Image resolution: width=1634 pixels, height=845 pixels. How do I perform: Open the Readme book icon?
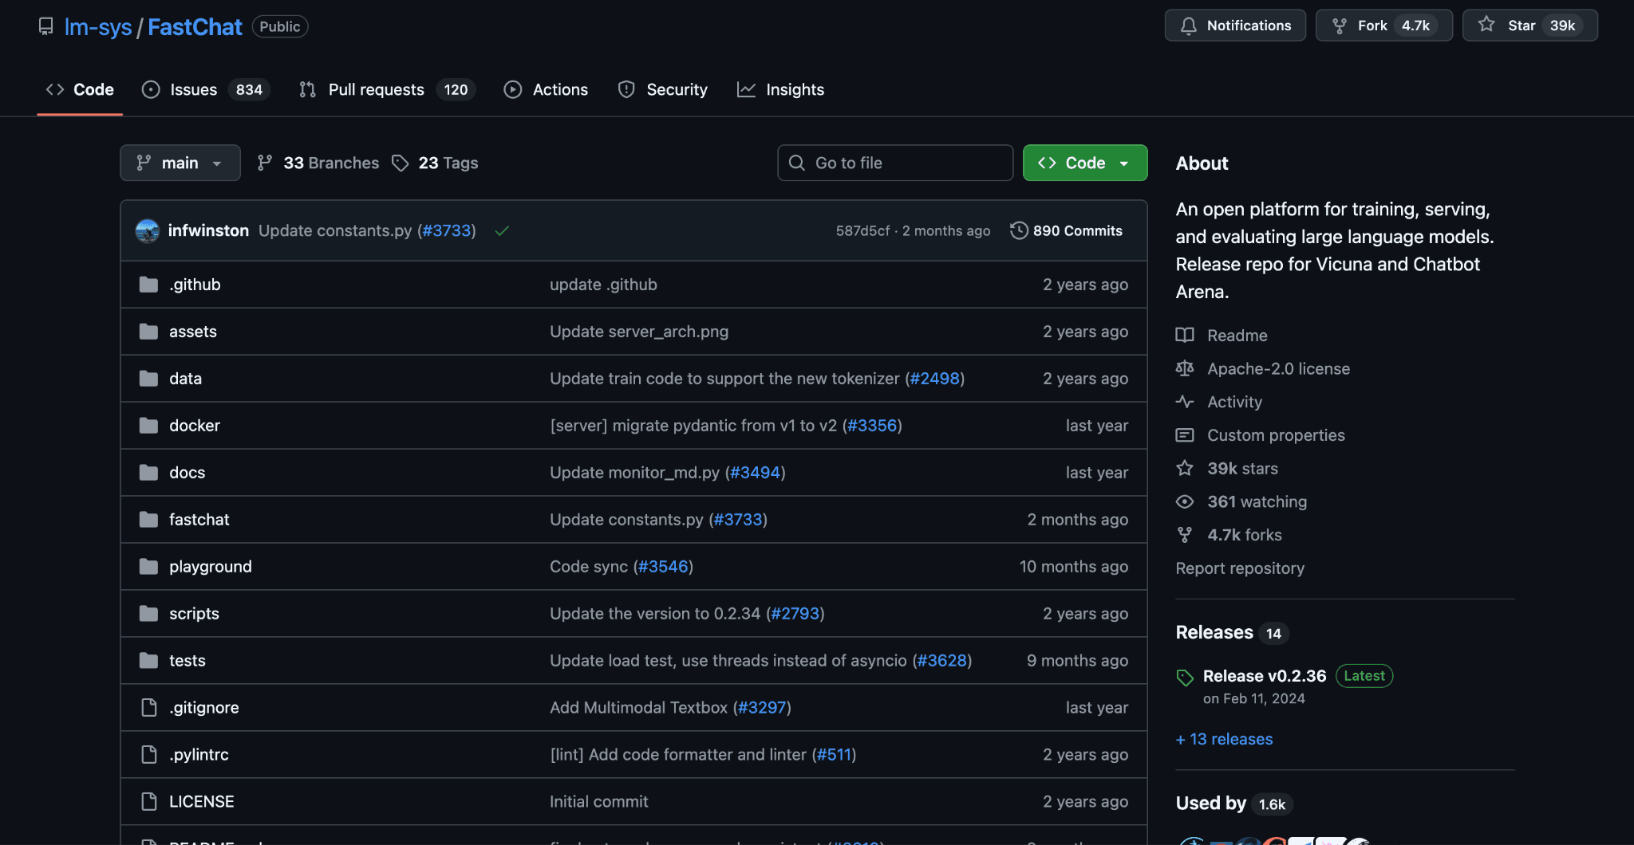(x=1186, y=335)
